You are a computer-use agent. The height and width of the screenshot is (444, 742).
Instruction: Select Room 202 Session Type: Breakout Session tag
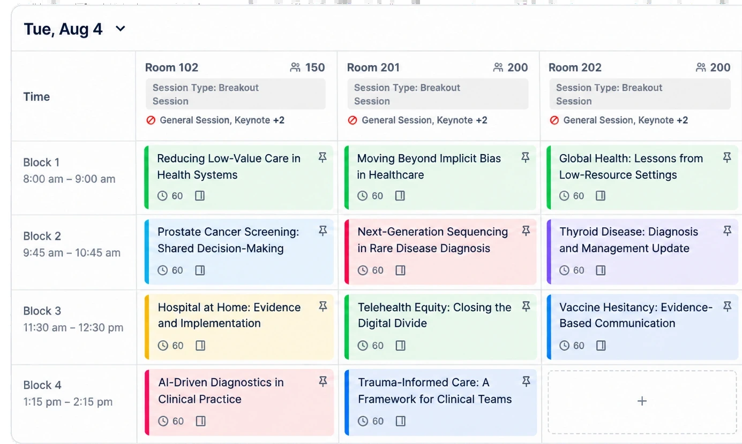[640, 94]
